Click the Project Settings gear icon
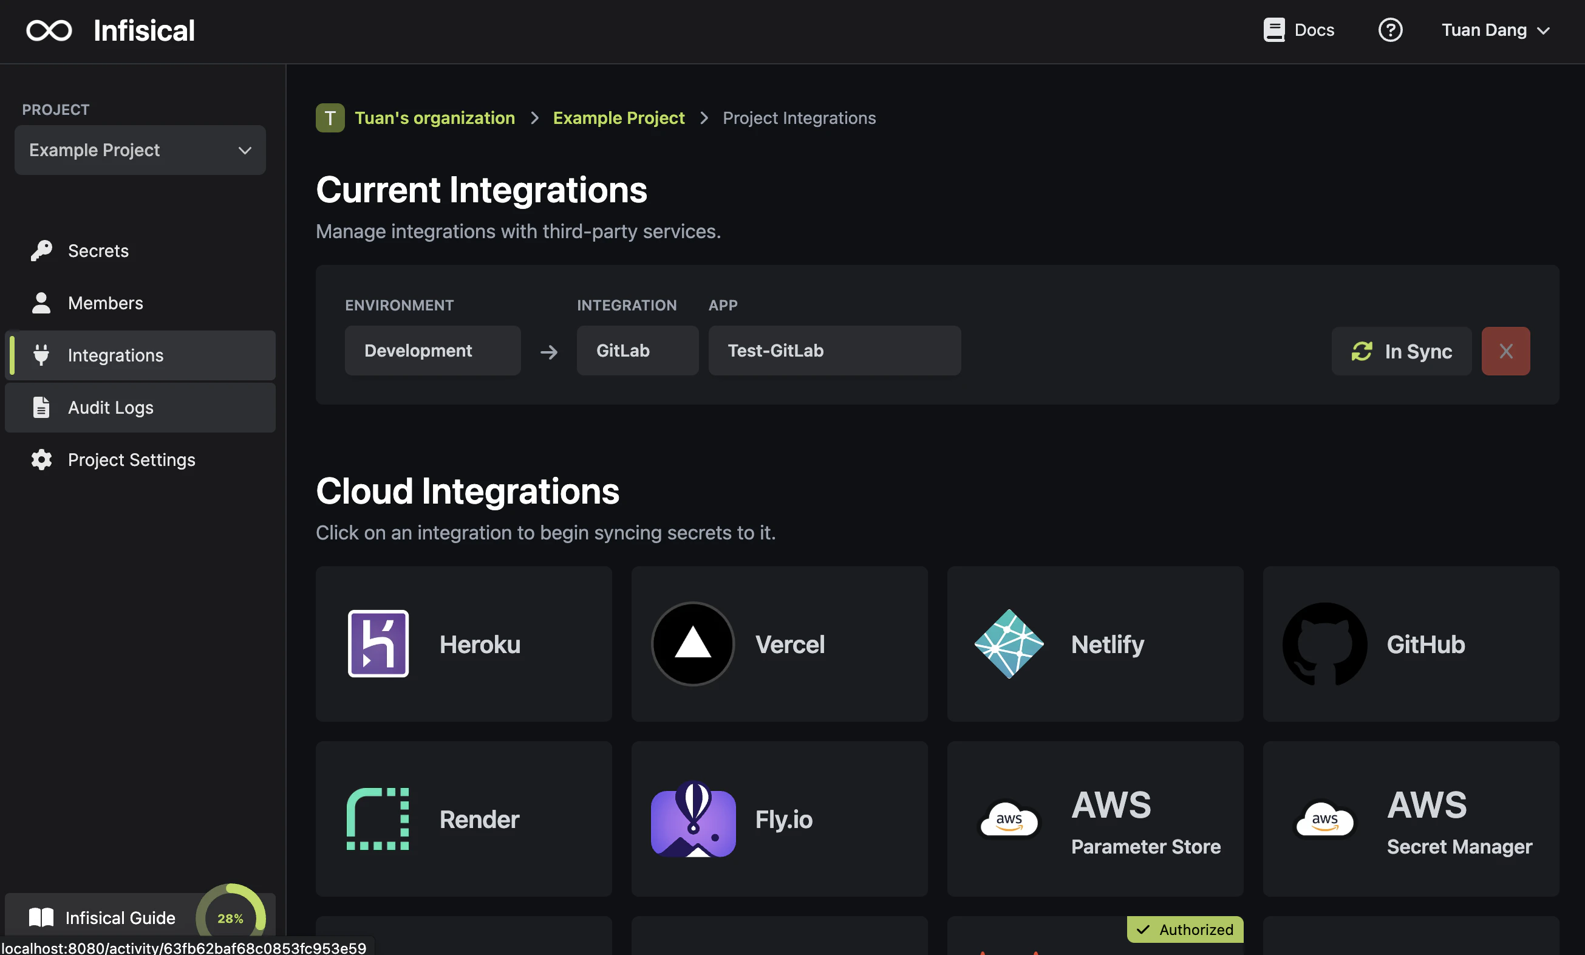The height and width of the screenshot is (955, 1585). pyautogui.click(x=41, y=459)
